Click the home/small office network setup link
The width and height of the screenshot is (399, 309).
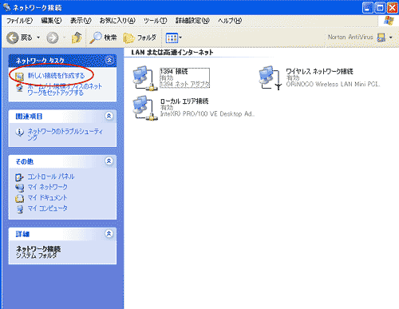click(x=65, y=89)
